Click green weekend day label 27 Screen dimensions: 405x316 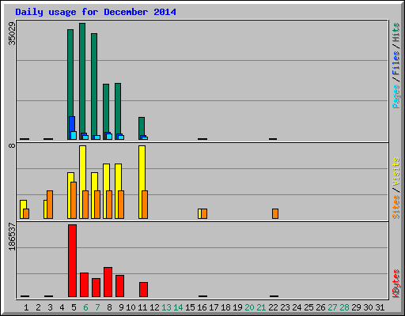coord(332,307)
